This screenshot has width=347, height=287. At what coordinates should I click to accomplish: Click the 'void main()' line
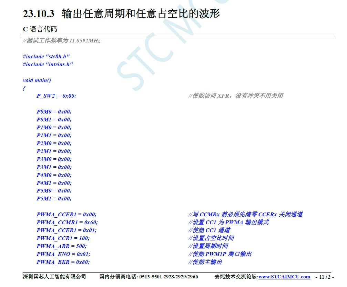point(37,80)
